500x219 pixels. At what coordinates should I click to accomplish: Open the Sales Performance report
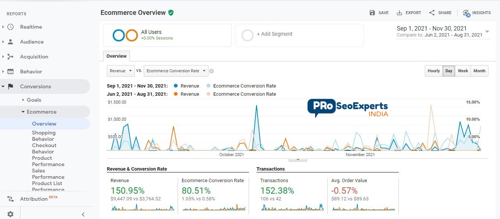tap(48, 174)
